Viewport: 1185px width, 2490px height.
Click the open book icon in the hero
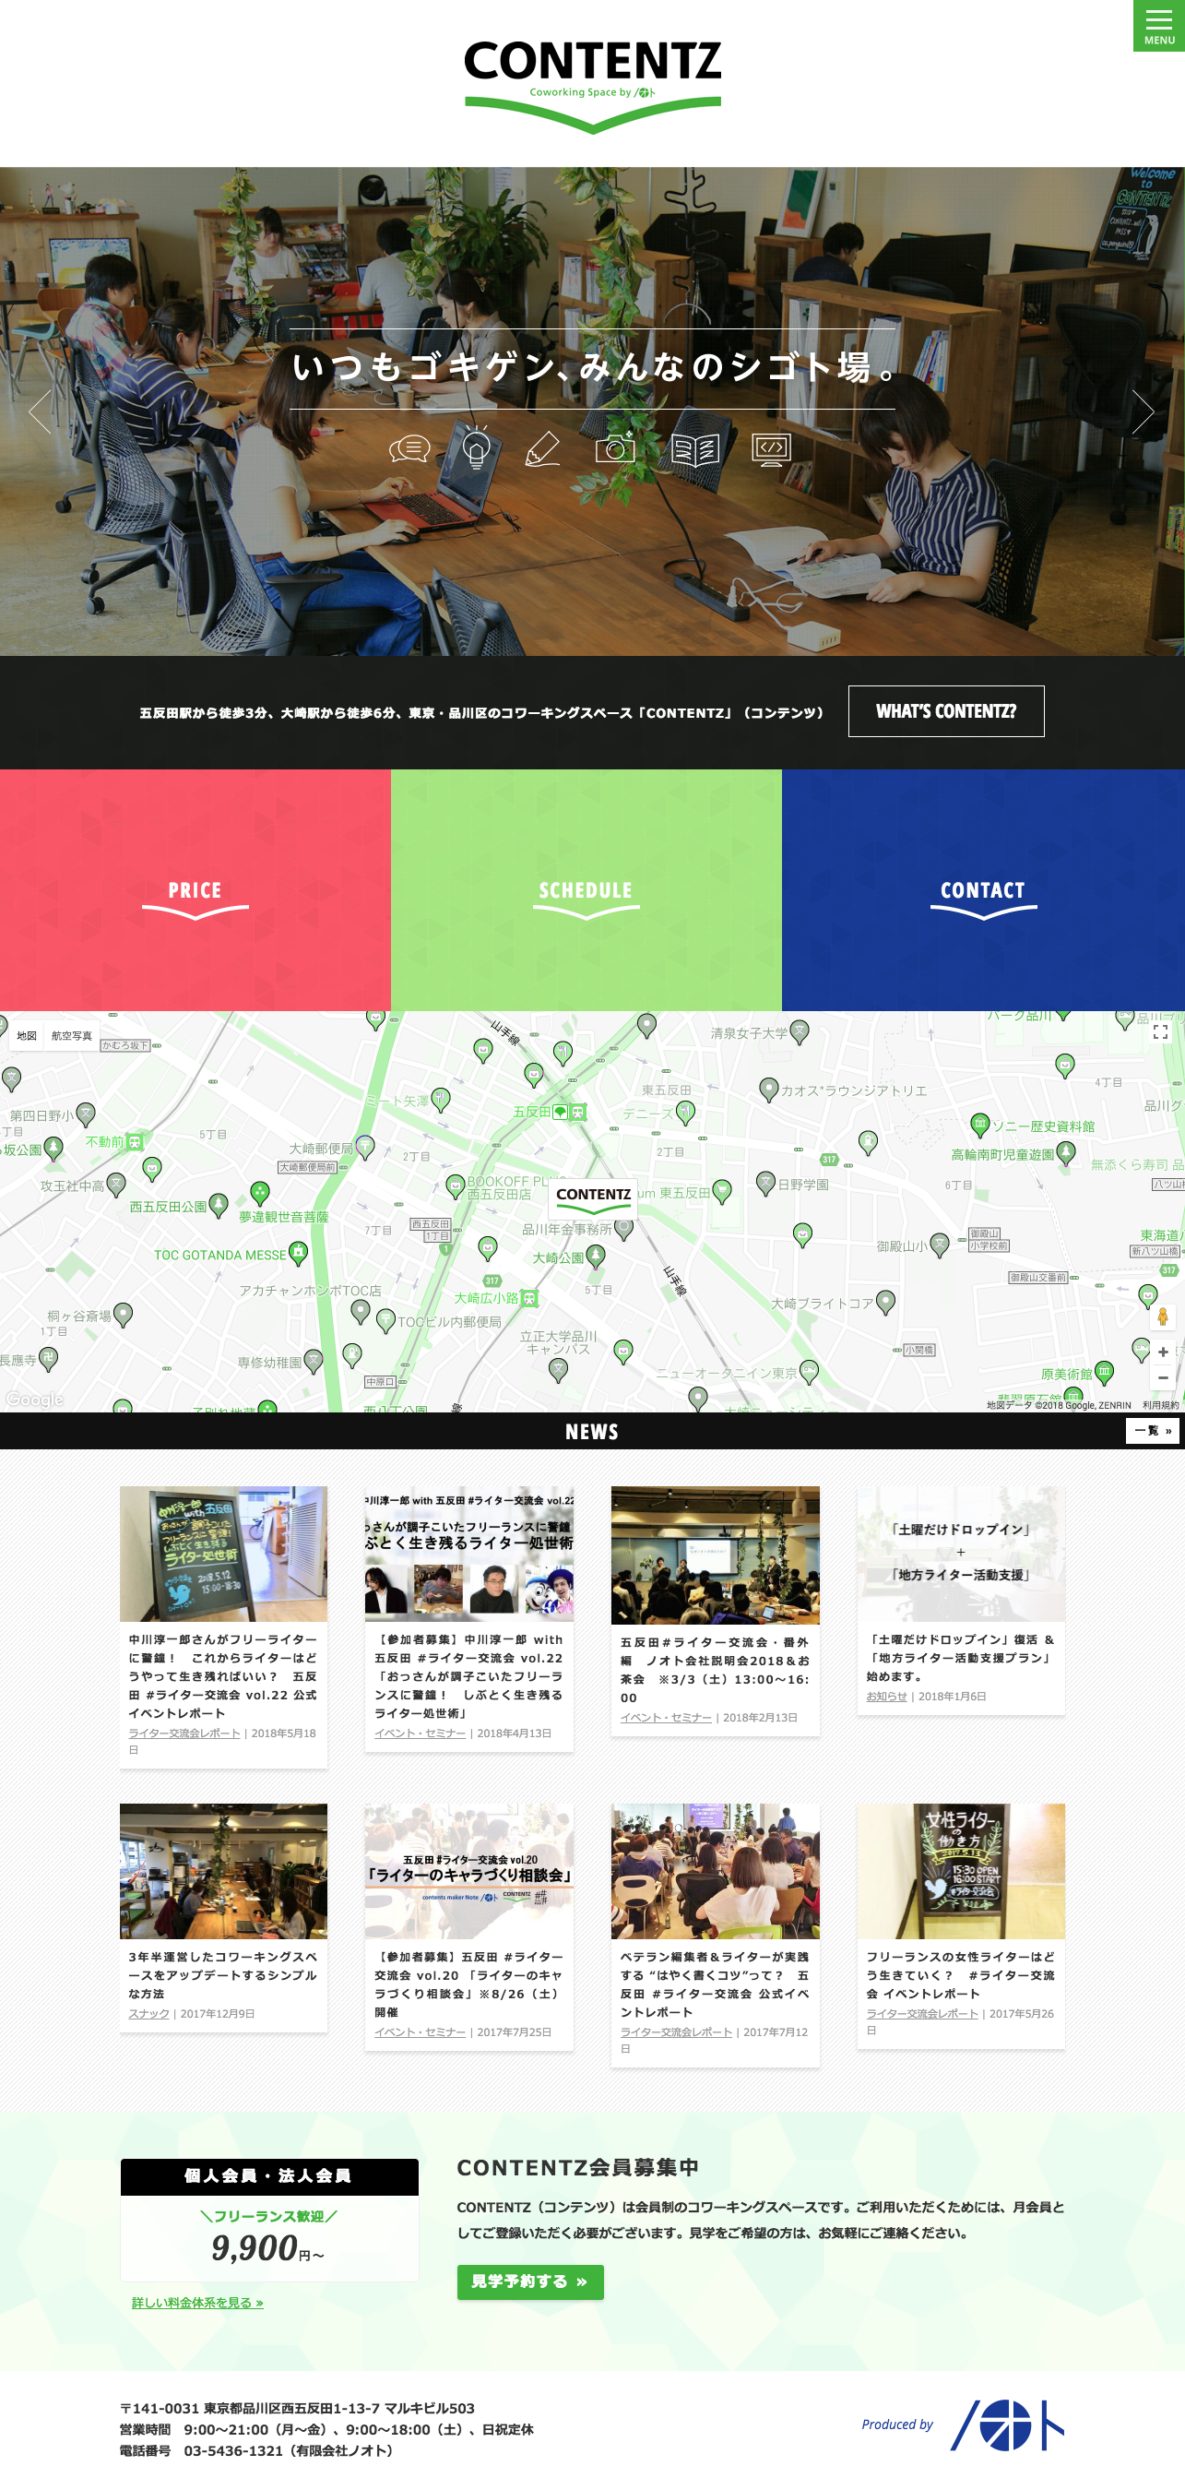coord(695,449)
